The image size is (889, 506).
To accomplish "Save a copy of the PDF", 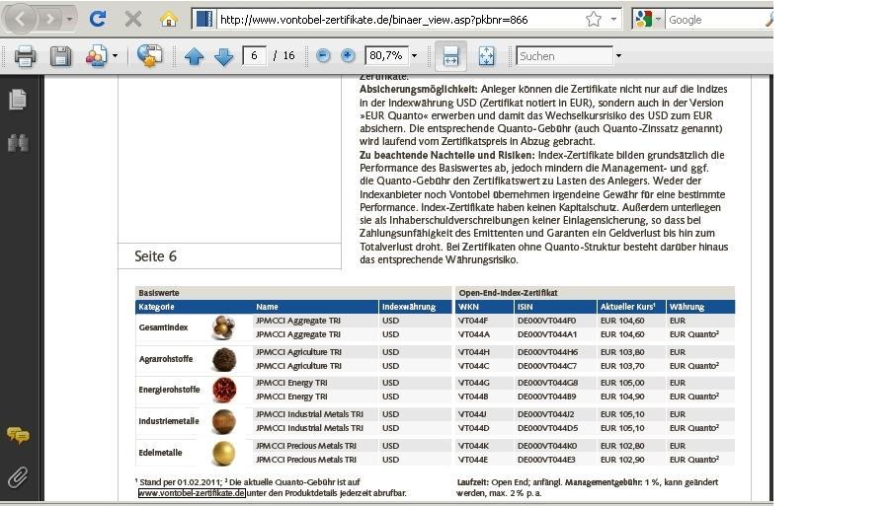I will (60, 56).
